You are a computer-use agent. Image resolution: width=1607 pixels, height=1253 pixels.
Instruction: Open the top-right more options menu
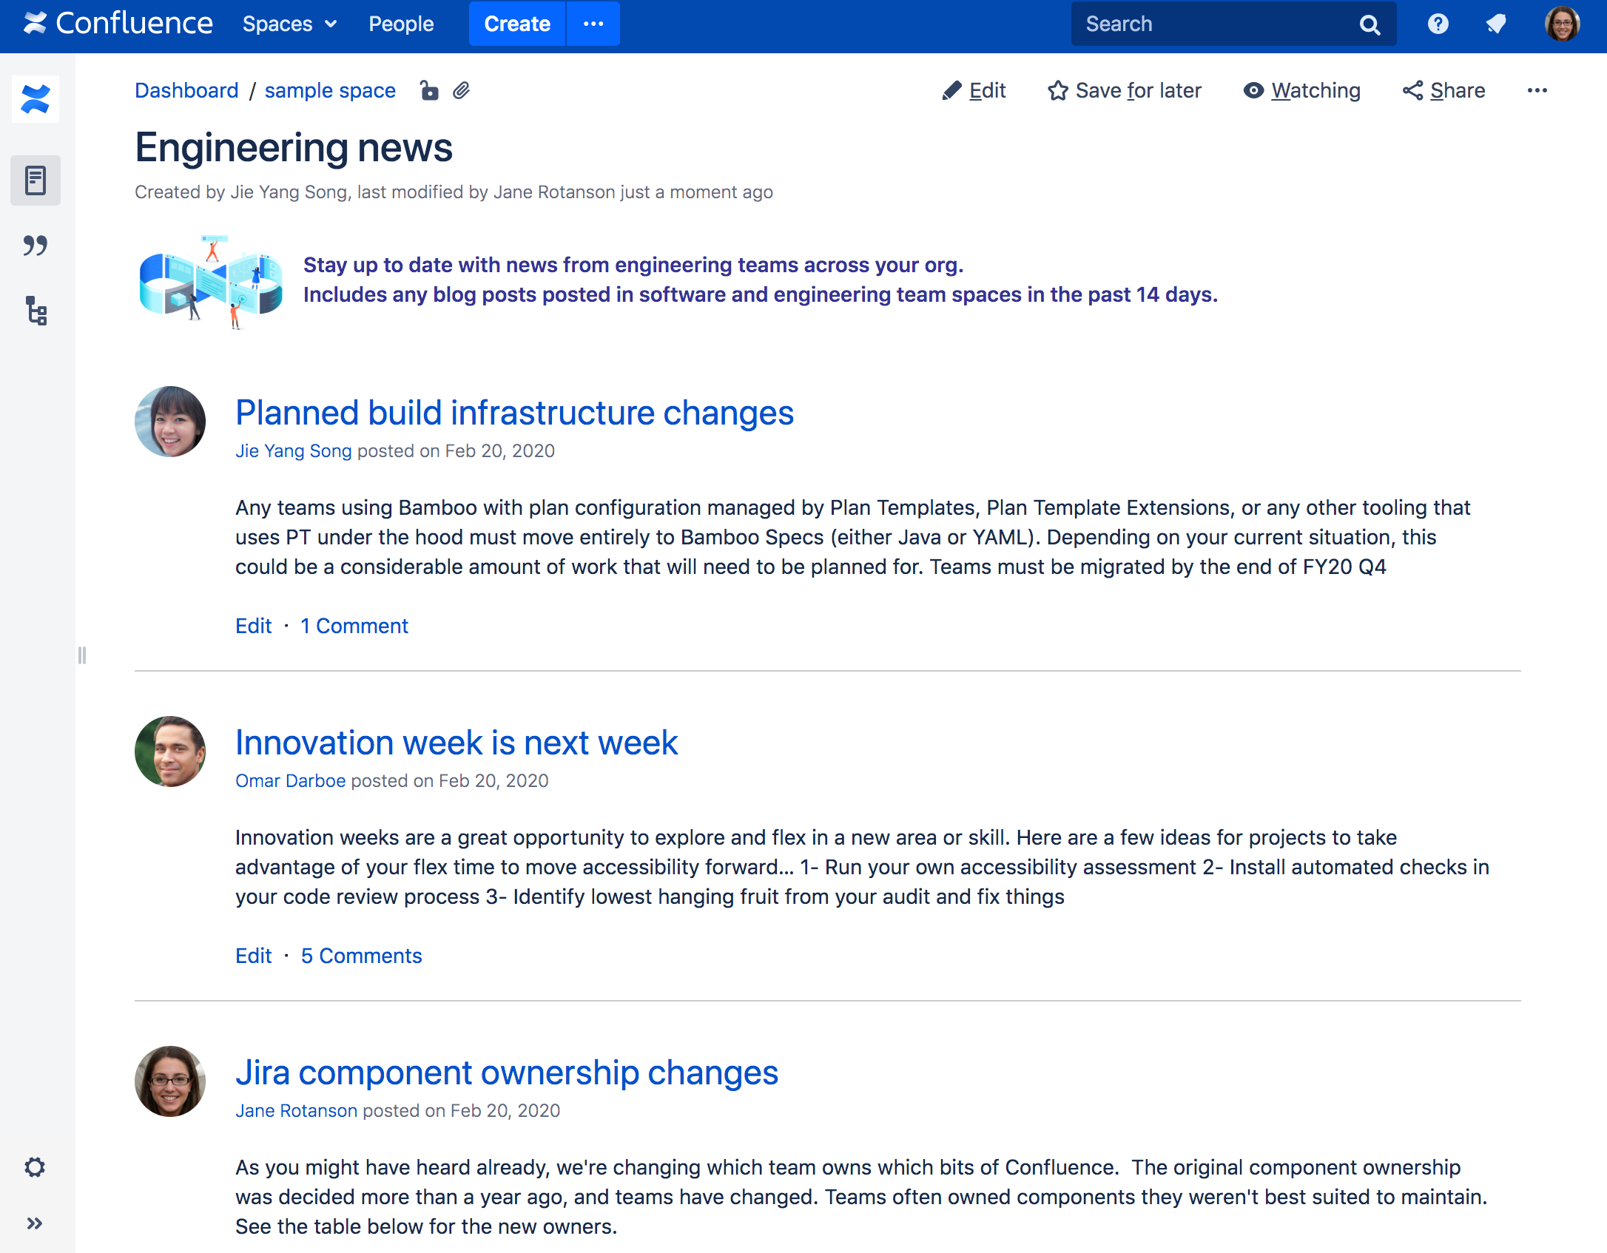[1538, 90]
